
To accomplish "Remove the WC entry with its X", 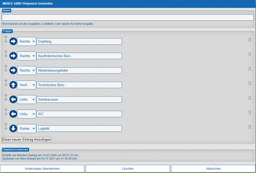I will 250,112.
